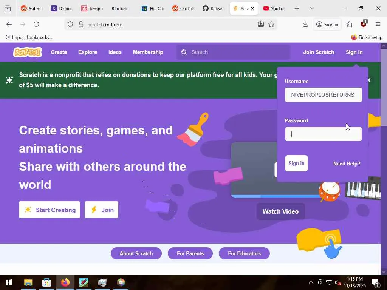The width and height of the screenshot is (387, 290).
Task: Switch to the OldToR Reddit tab
Action: [x=183, y=8]
